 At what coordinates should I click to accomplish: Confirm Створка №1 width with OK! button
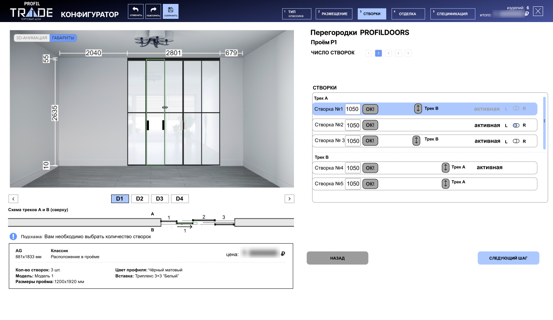click(370, 109)
